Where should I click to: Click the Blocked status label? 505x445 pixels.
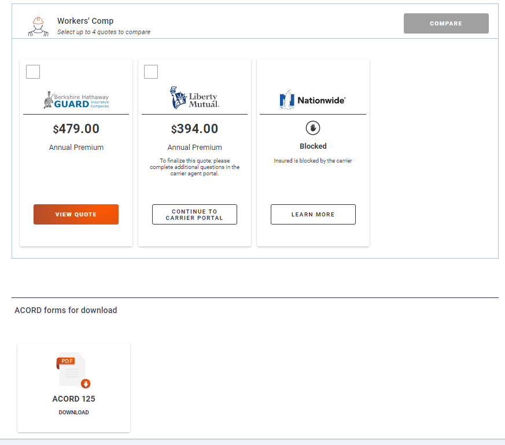click(313, 146)
